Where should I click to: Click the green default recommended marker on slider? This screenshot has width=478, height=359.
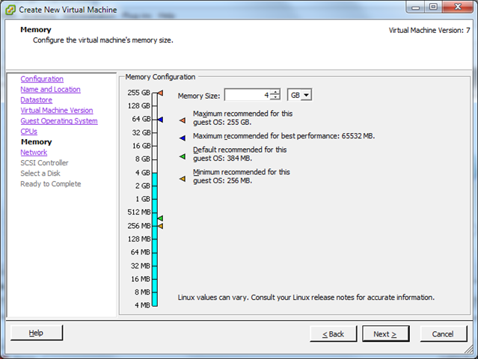[x=160, y=218]
